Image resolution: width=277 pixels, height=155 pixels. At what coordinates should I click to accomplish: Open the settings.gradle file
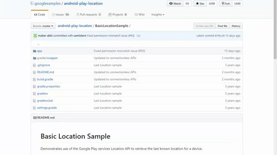(47, 108)
